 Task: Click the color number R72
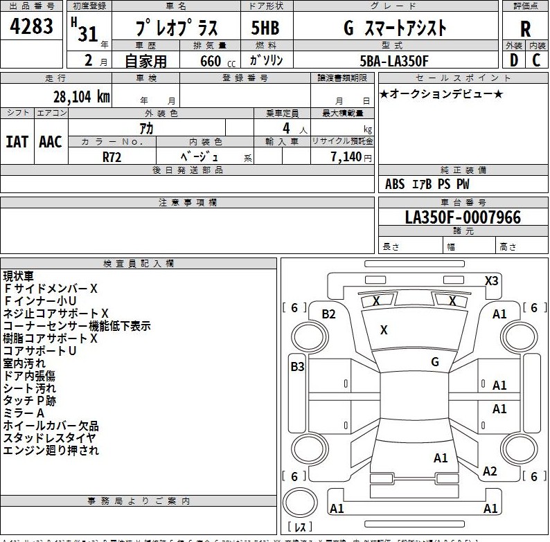point(112,156)
